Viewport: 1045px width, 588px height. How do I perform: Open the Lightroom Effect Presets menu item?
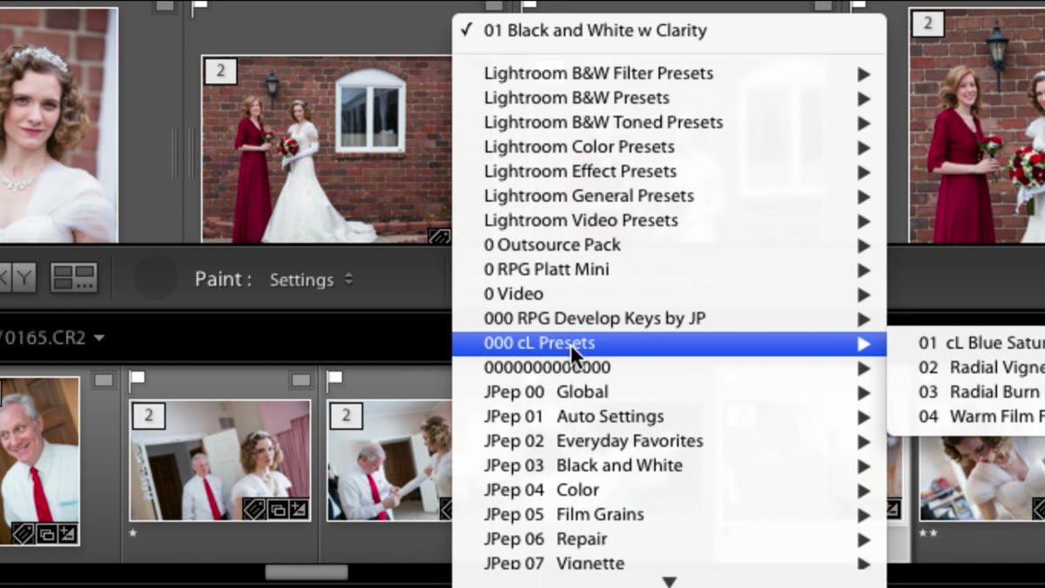[669, 171]
